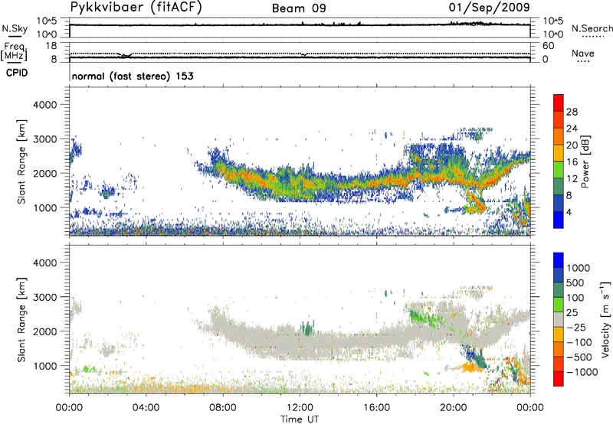Select the -100 label on Velocity colorbar
Screen dimensions: 613x424
[x=579, y=342]
